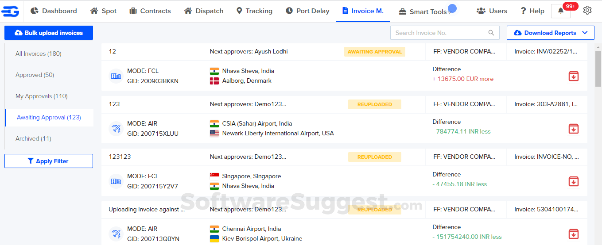Screen dimensions: 602x245
Task: Archive the invoice with GID 200715XLUU
Action: point(574,129)
